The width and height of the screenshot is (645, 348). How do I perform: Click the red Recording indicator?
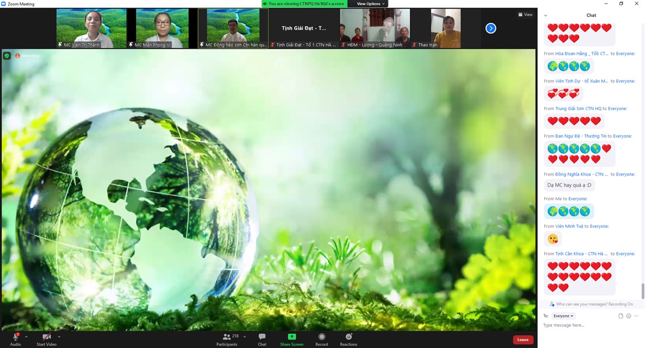click(x=27, y=56)
